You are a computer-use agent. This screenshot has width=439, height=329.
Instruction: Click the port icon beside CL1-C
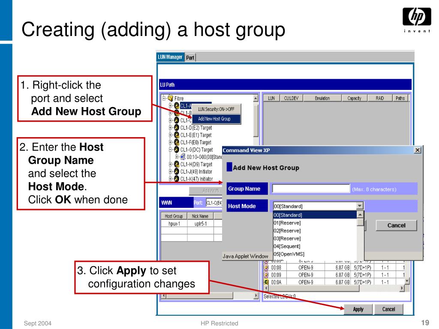(177, 120)
